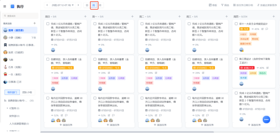Click the edit icon on 施工图设计 card
The image size is (280, 133).
click(x=268, y=68)
